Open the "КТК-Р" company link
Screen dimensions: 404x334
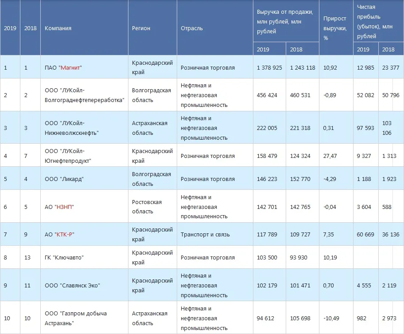point(64,234)
